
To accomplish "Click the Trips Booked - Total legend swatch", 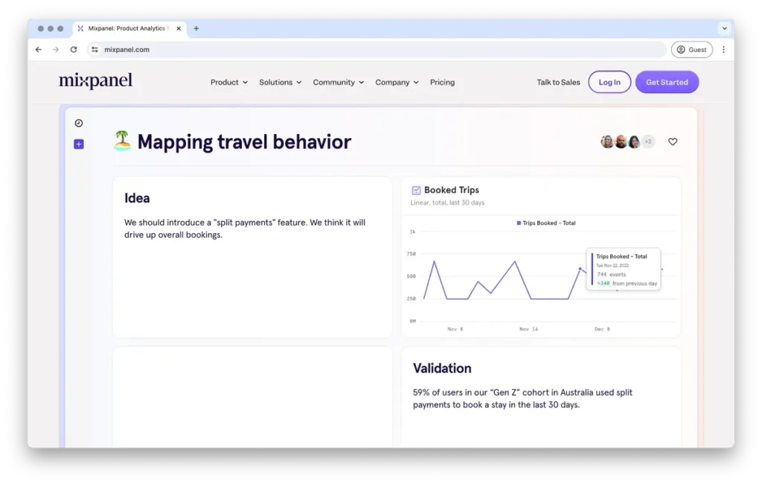I will (519, 223).
